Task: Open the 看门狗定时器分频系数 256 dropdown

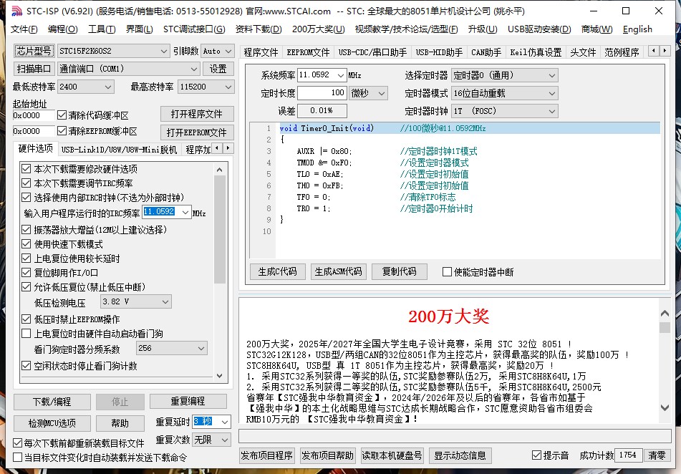Action: pyautogui.click(x=172, y=348)
